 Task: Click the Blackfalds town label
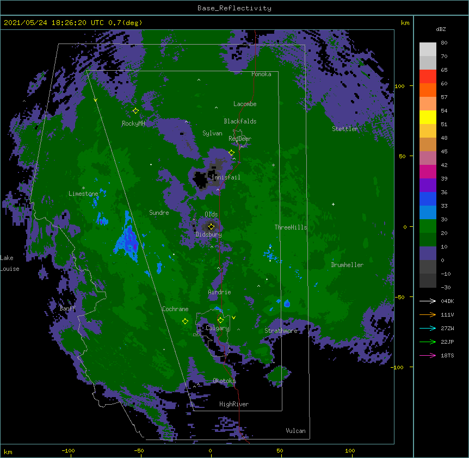tap(240, 121)
